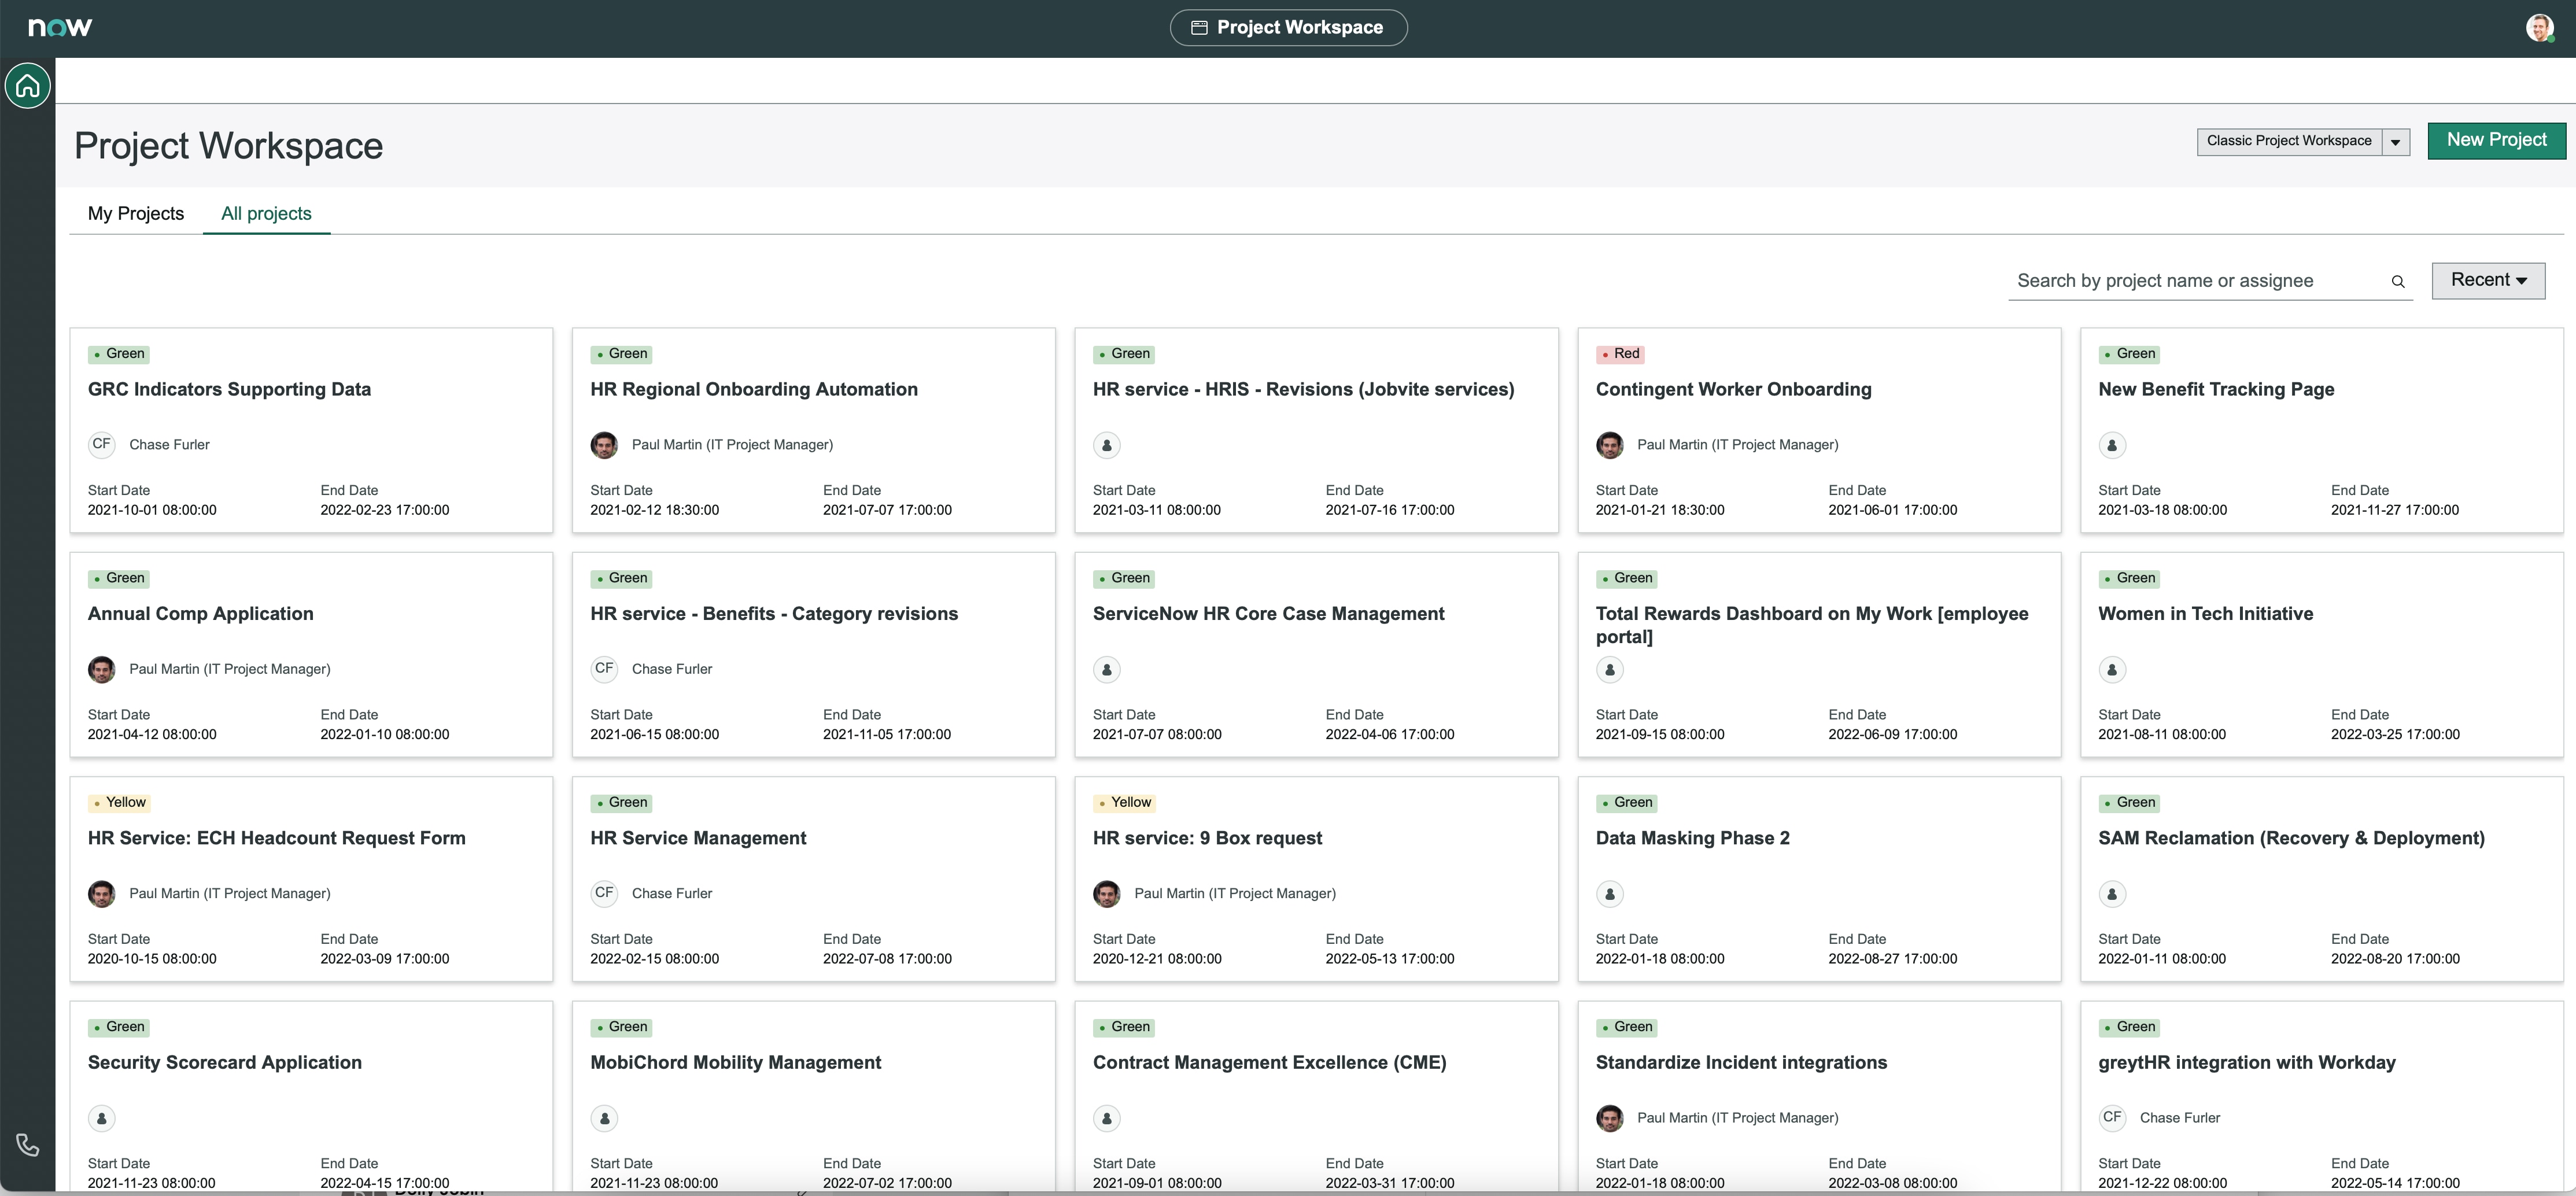Click Paul Martin's avatar on Standardize Incident integrations card
2576x1196 pixels.
pyautogui.click(x=1609, y=1118)
